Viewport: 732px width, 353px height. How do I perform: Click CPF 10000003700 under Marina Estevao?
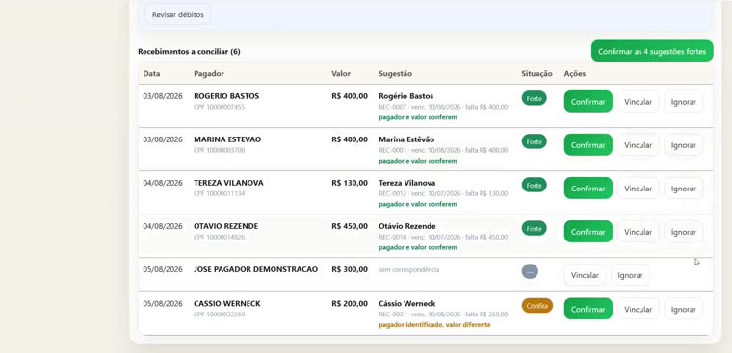pos(220,150)
